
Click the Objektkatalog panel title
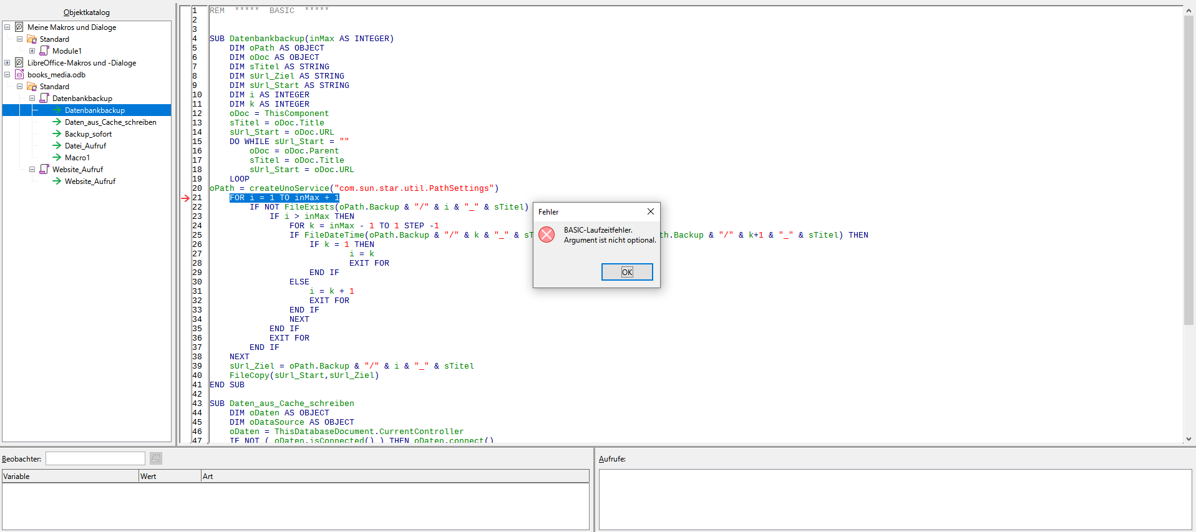click(87, 12)
